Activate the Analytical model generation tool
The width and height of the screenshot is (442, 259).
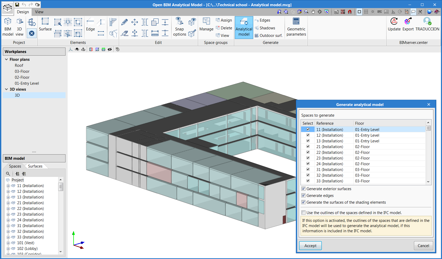click(x=244, y=27)
